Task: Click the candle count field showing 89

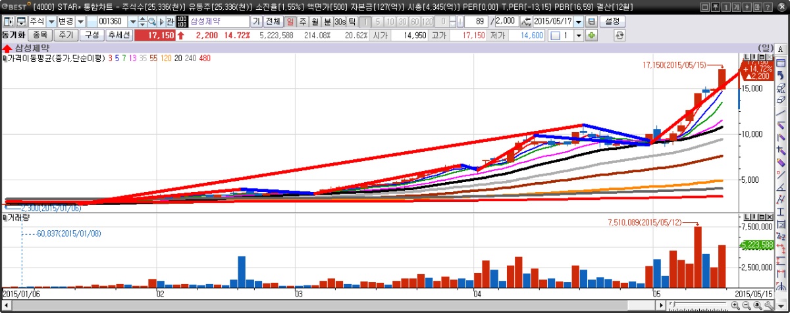Action: pyautogui.click(x=475, y=21)
